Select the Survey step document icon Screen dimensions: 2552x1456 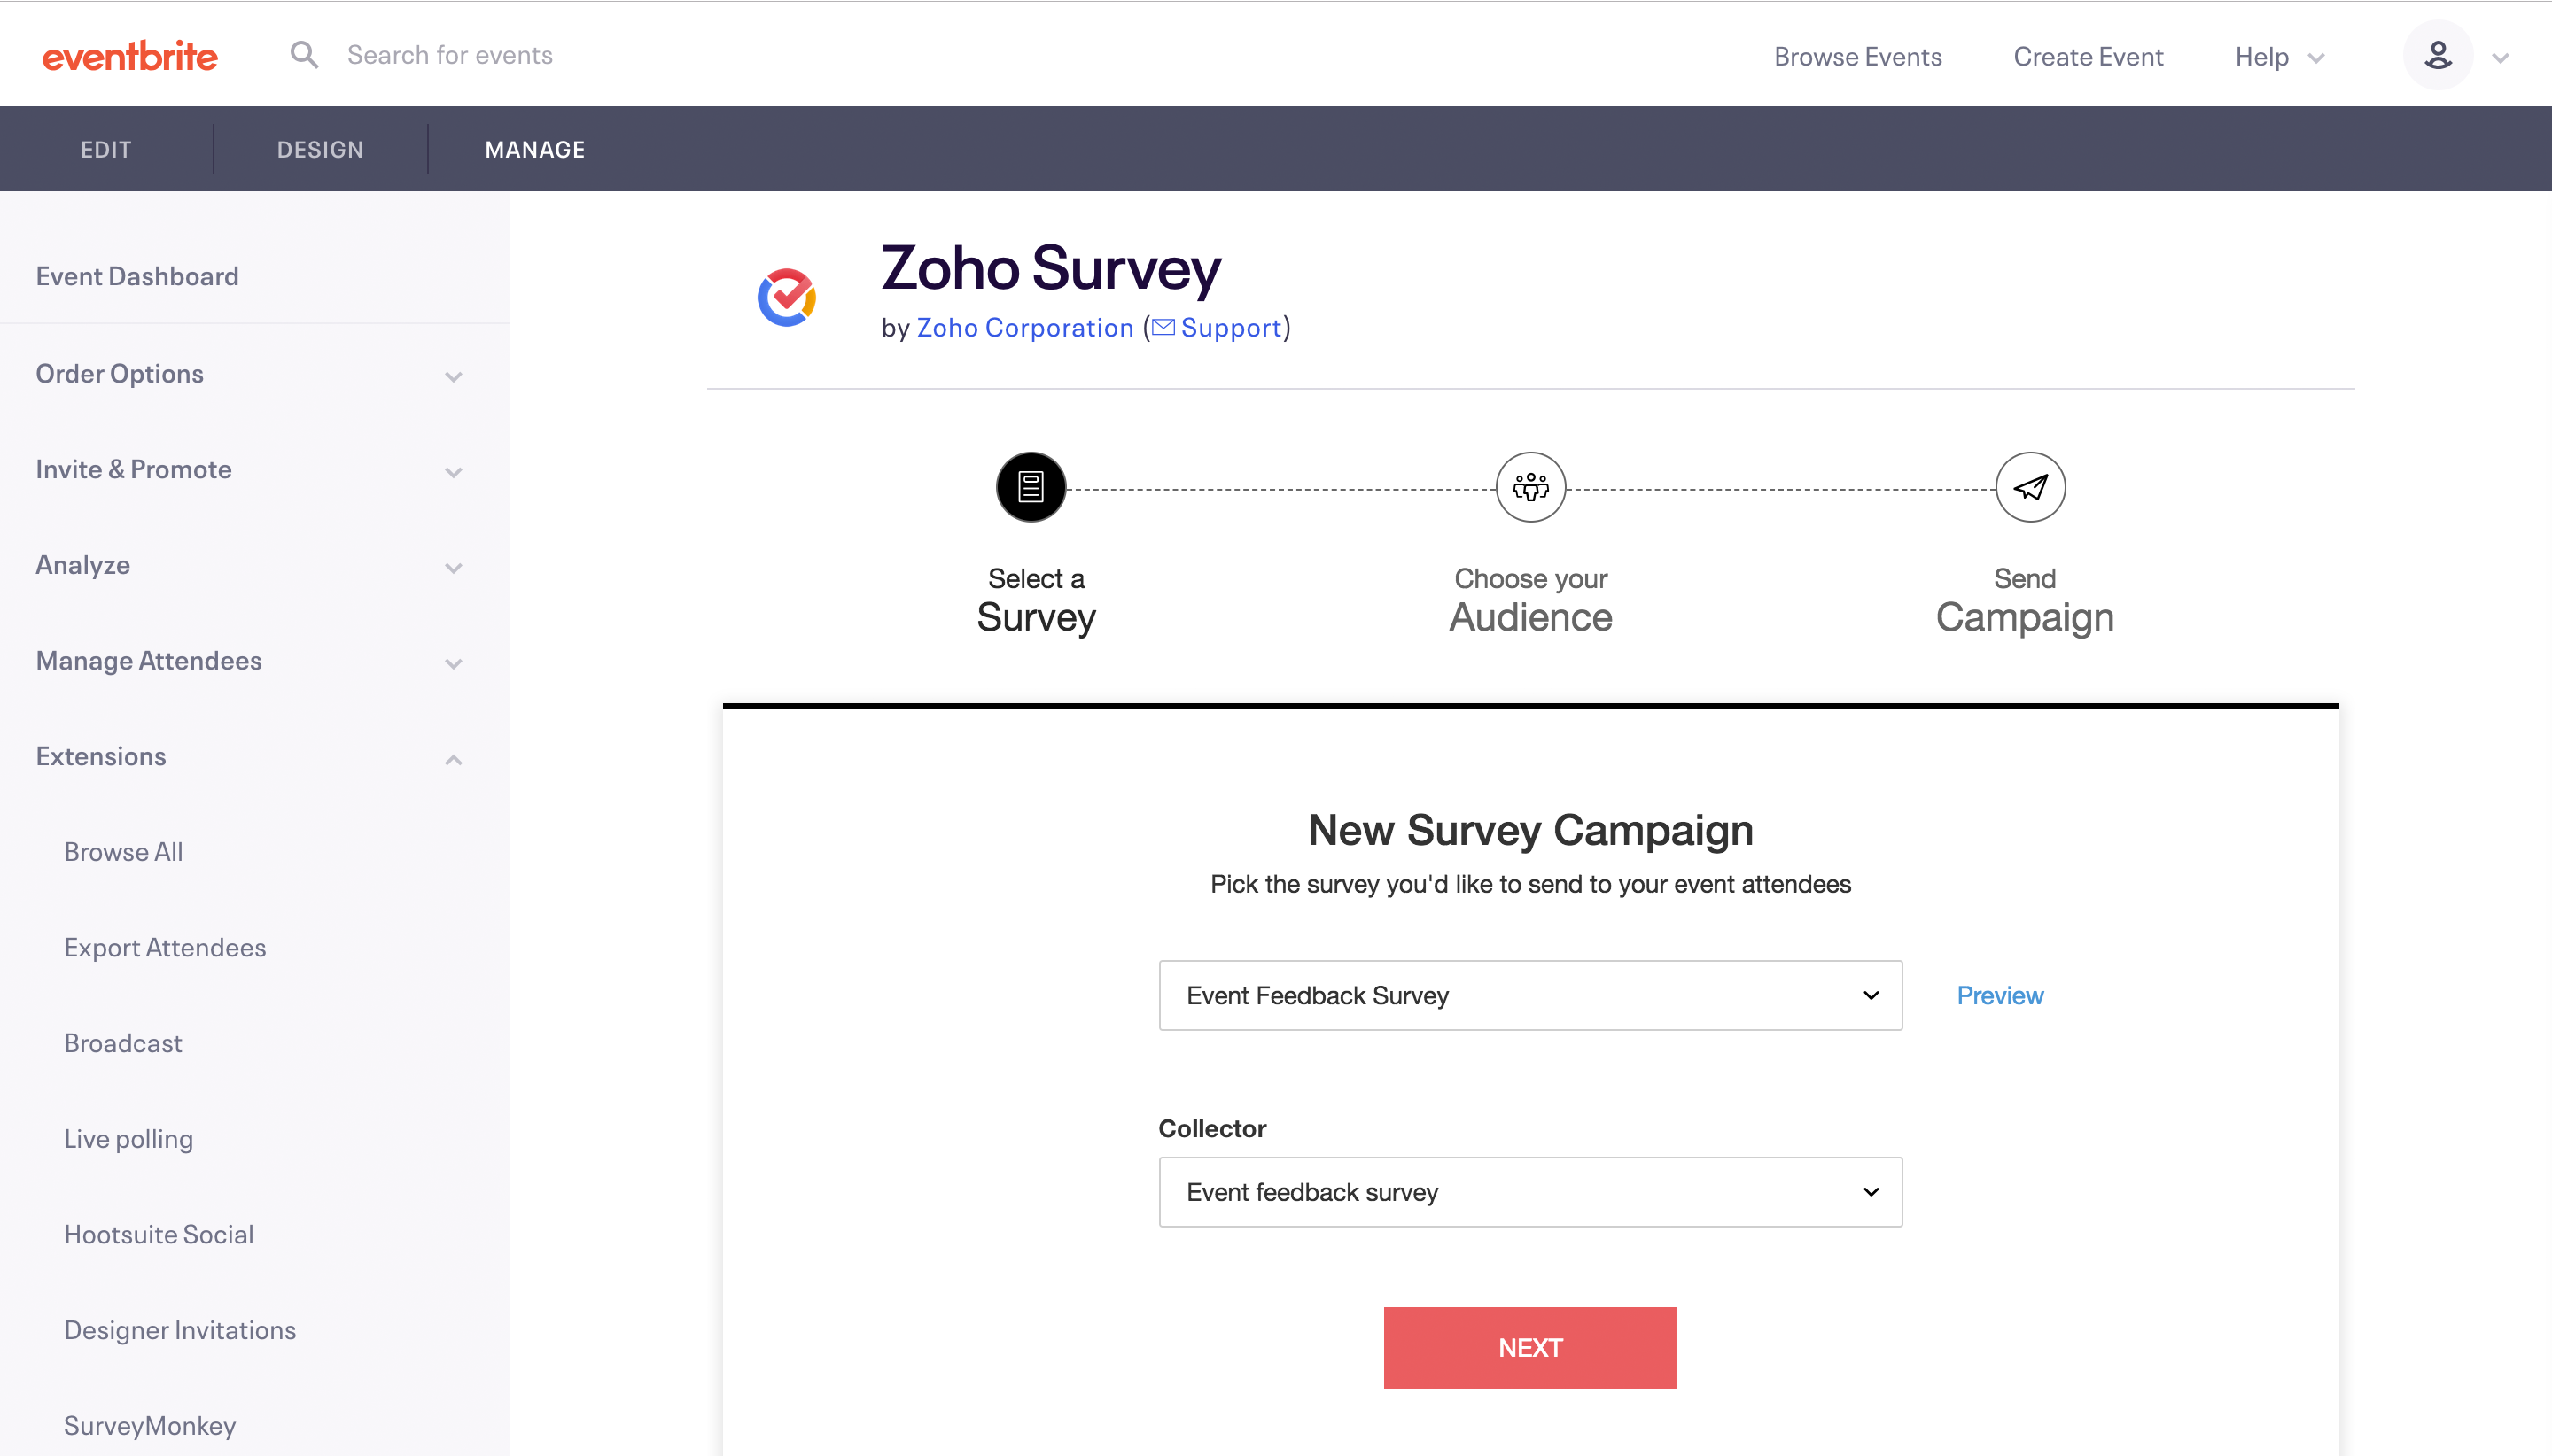point(1031,487)
